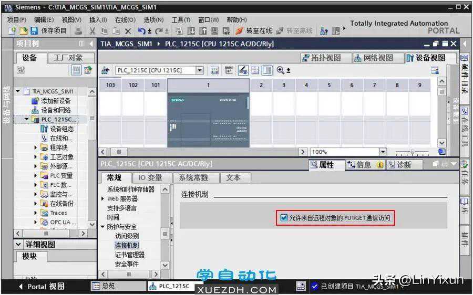
Task: Click the 转至在线 go online icon
Action: 240,31
